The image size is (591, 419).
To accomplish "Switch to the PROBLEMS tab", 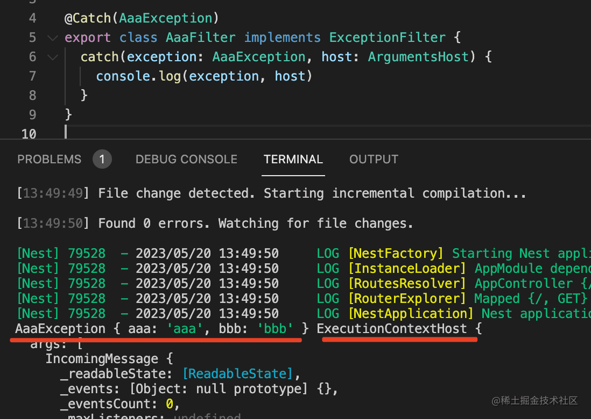I will pyautogui.click(x=49, y=160).
